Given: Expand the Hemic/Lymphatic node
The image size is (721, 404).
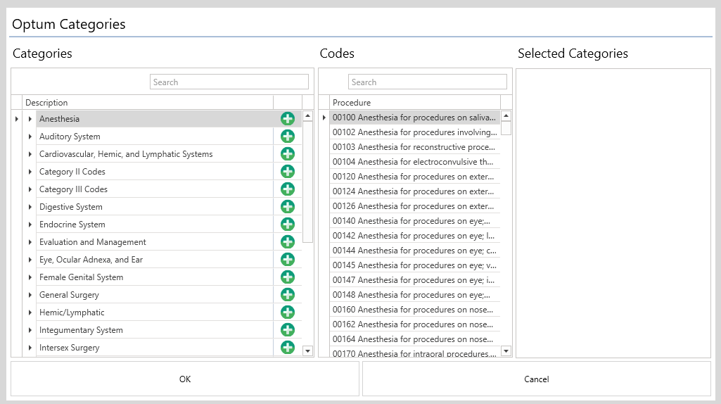Looking at the screenshot, I should tap(30, 313).
